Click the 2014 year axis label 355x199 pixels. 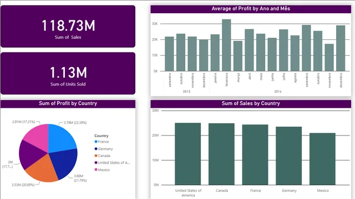click(x=278, y=91)
